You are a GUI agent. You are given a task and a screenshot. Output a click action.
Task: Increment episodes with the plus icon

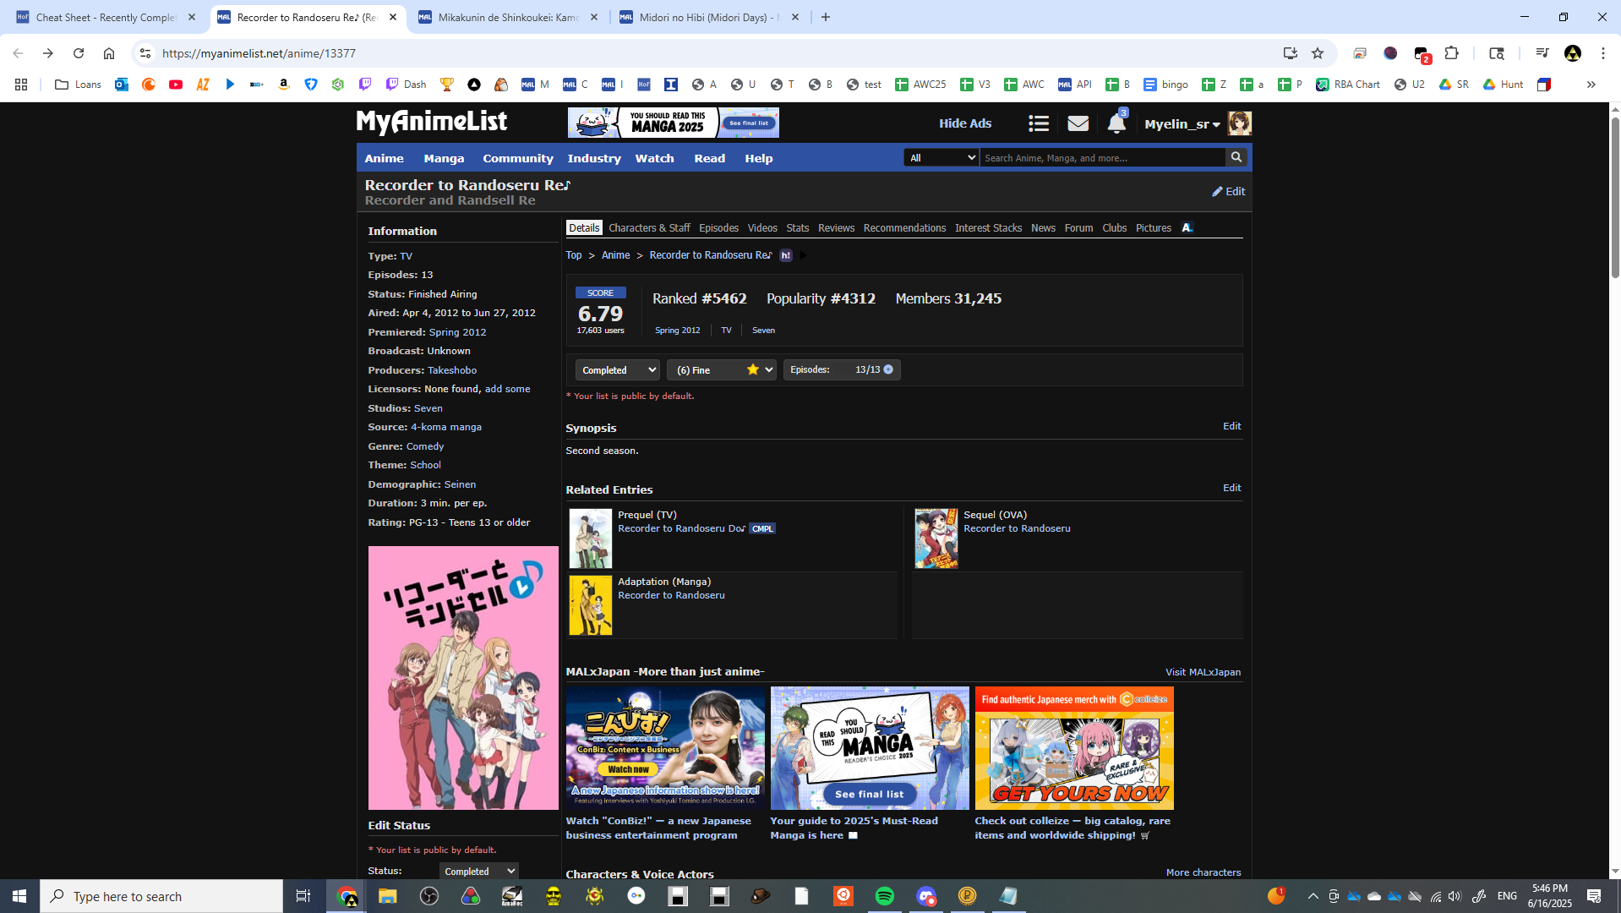tap(888, 369)
